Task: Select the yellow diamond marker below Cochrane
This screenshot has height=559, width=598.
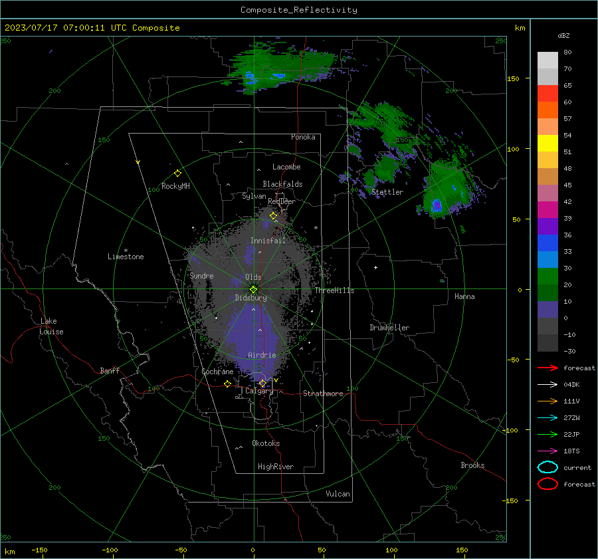Action: pos(227,384)
